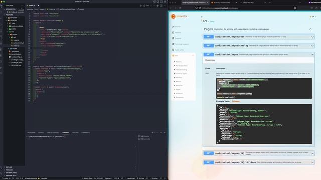Screen dimensions: 321x180
Task: Click the new terminal plus icon
Action: click(x=152, y=133)
